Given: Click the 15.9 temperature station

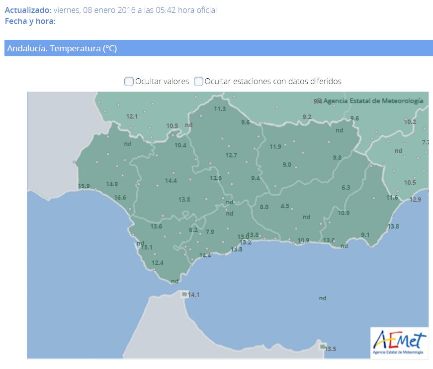Looking at the screenshot, I should [x=84, y=186].
